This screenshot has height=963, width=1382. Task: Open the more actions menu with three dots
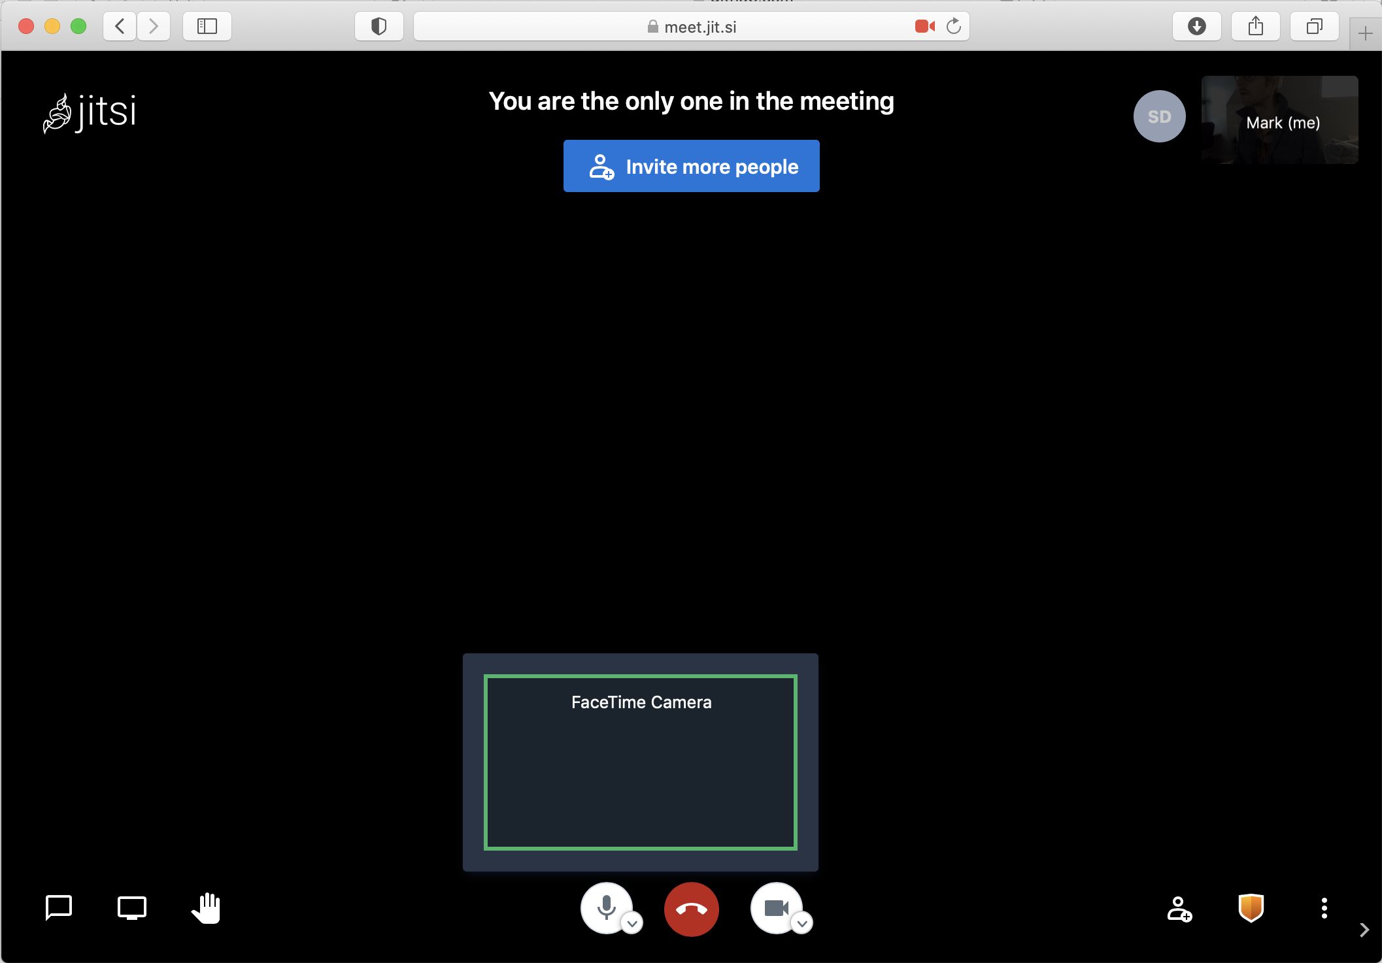pyautogui.click(x=1324, y=908)
